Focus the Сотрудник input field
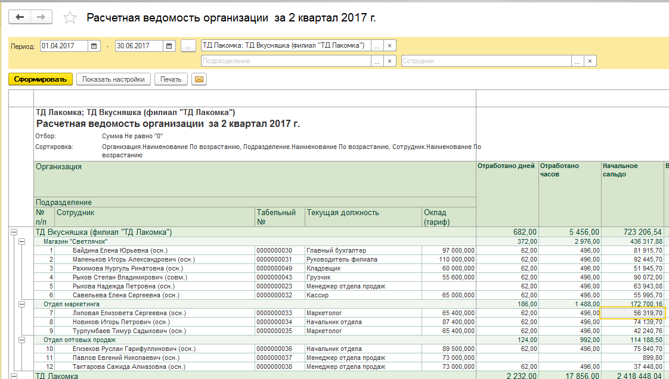The image size is (669, 379). 486,61
